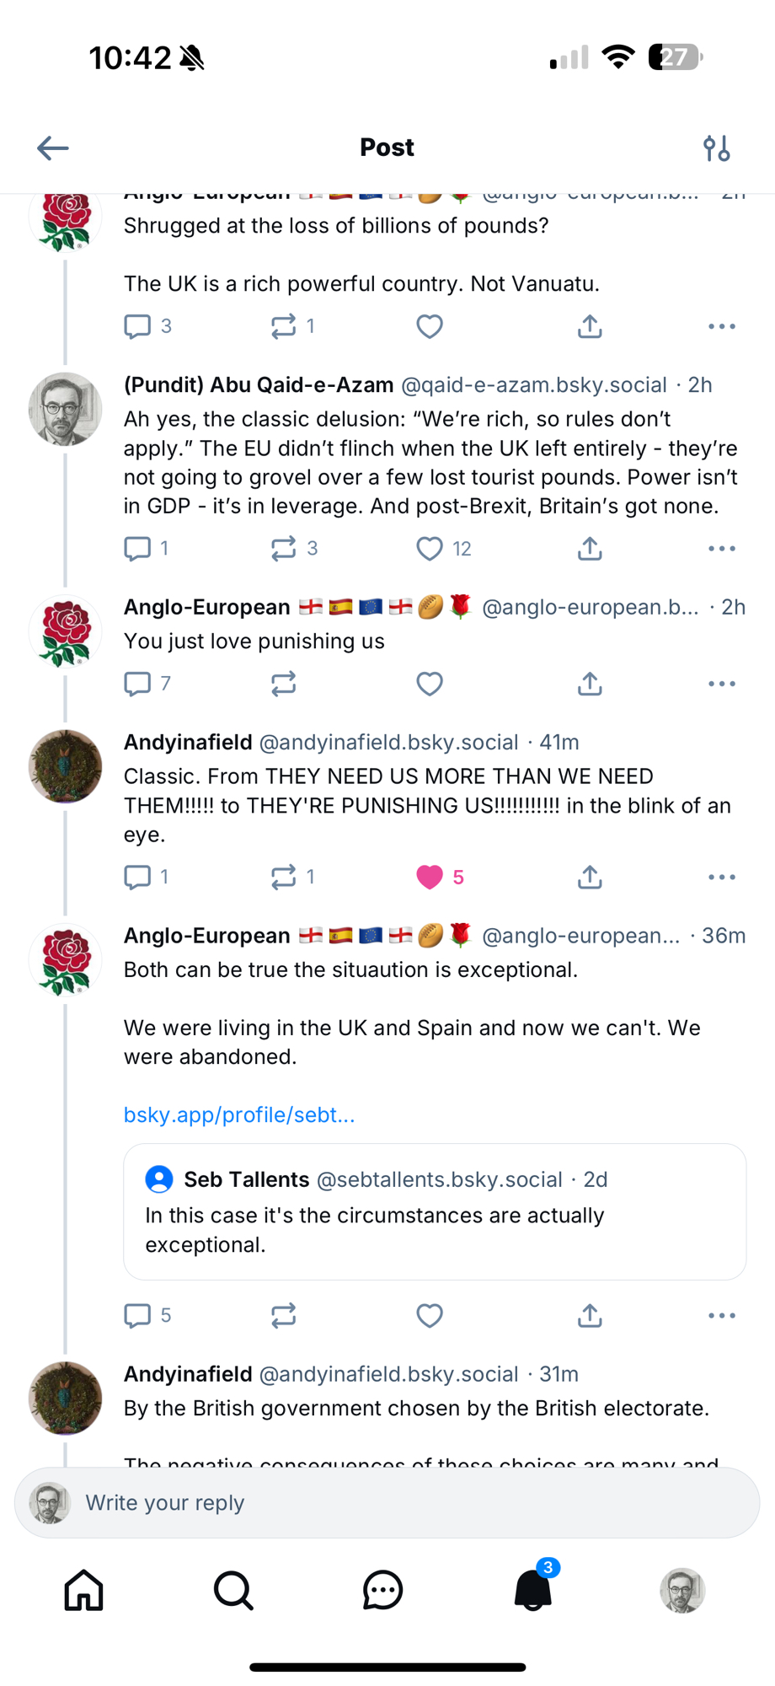Open more options on Andyinafield's "Classic" post
Image resolution: width=775 pixels, height=1686 pixels.
[722, 878]
